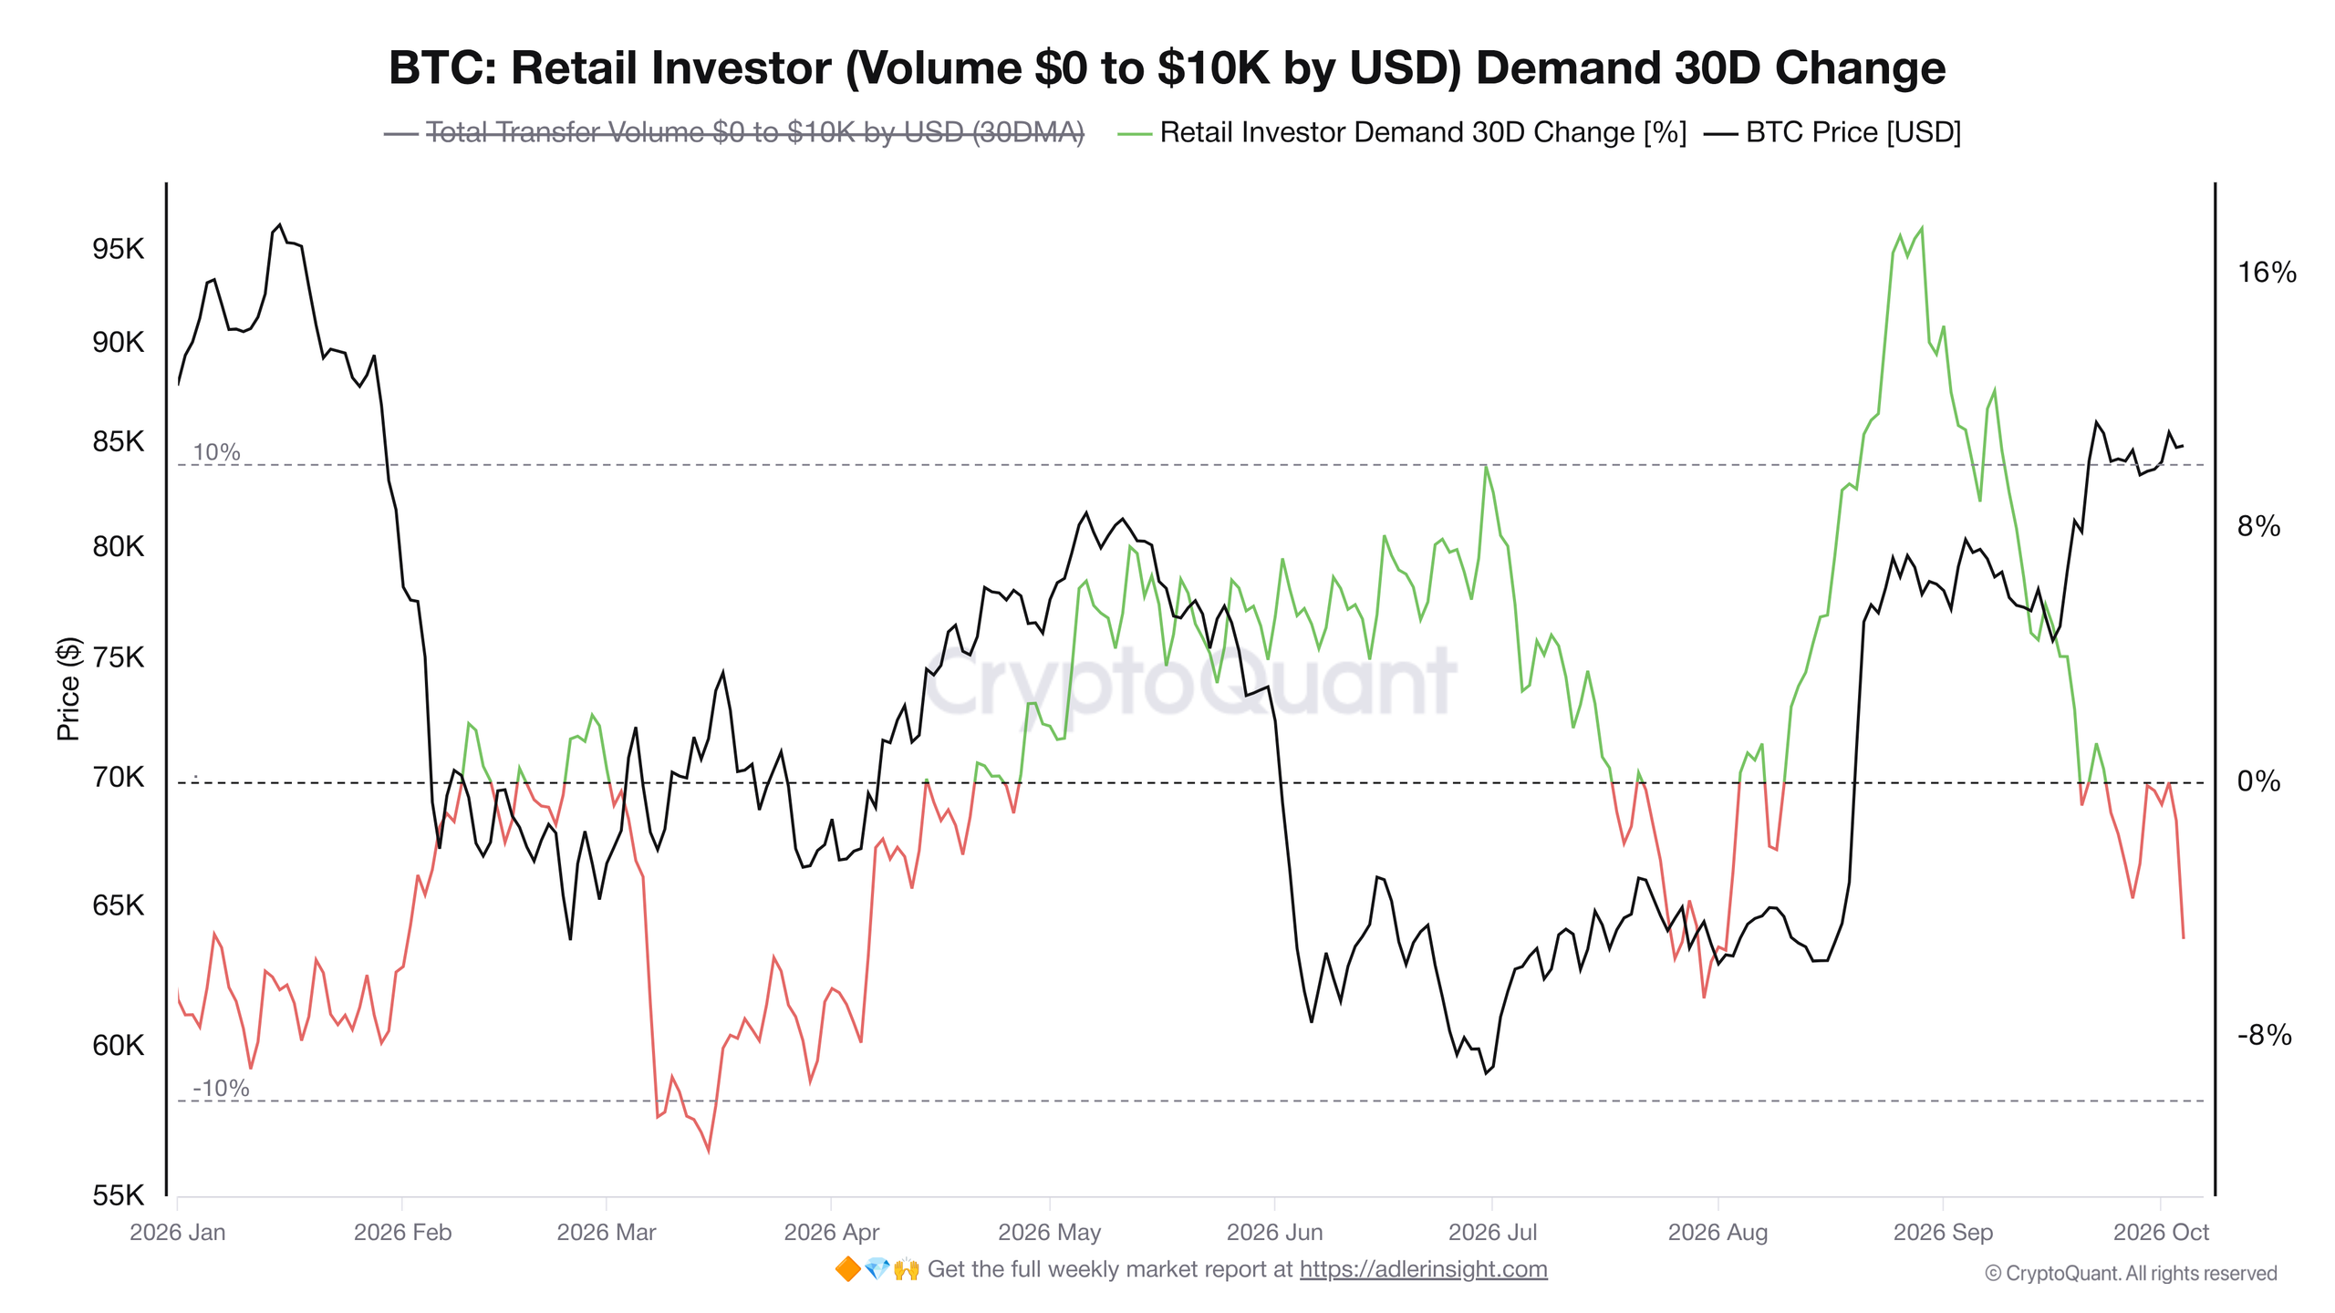Click the '80K' price axis label

tap(118, 546)
